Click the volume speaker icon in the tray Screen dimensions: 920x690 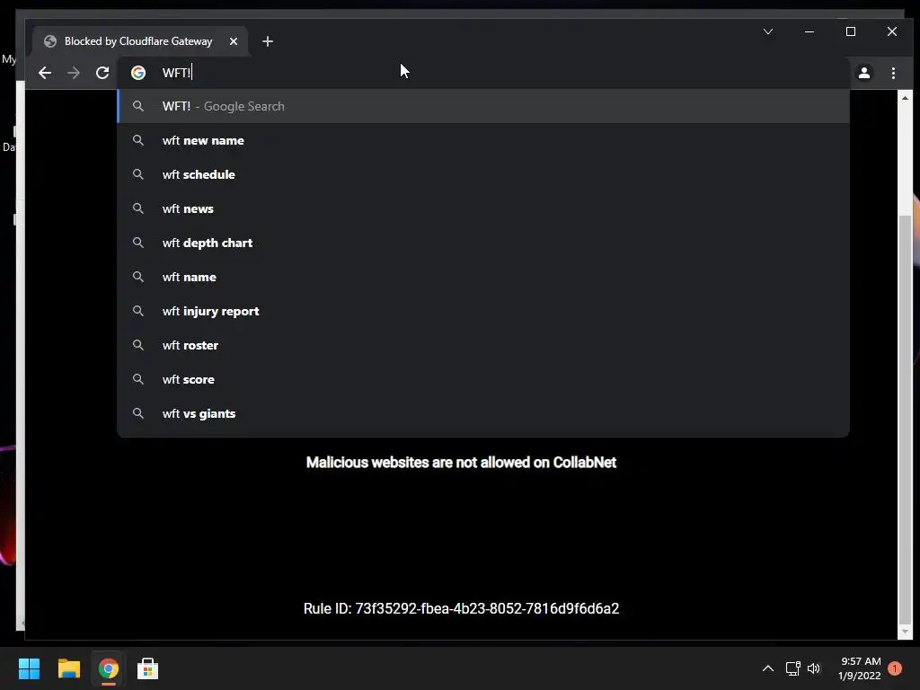814,668
